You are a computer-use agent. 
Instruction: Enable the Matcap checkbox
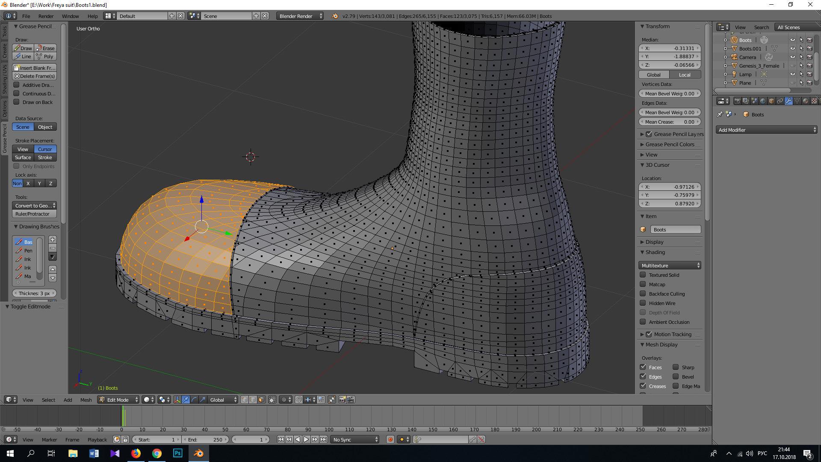tap(643, 284)
